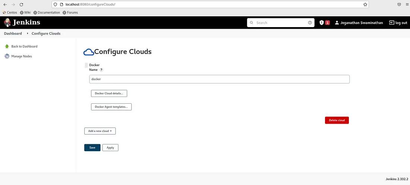Expand Docker Agent templates

point(111,107)
